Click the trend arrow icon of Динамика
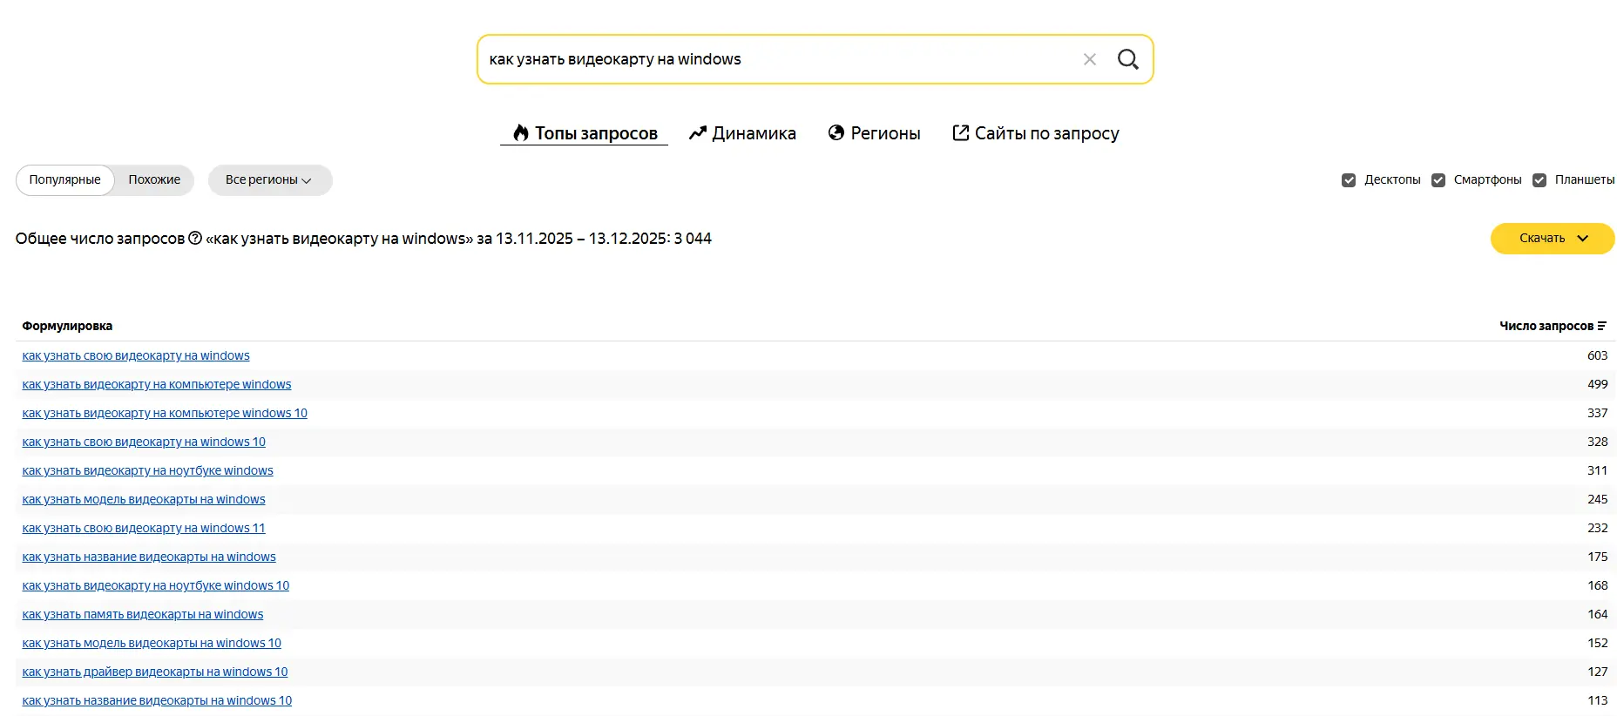 pyautogui.click(x=697, y=133)
